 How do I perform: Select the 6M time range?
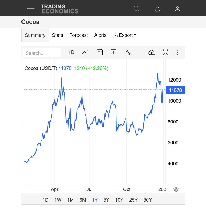pyautogui.click(x=83, y=200)
